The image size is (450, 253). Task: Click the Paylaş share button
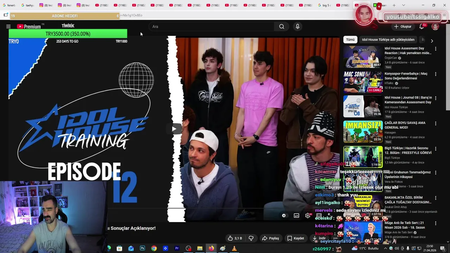[270, 238]
